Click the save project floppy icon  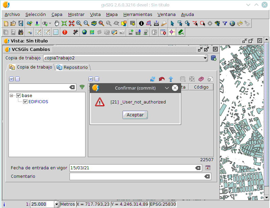pos(21,23)
